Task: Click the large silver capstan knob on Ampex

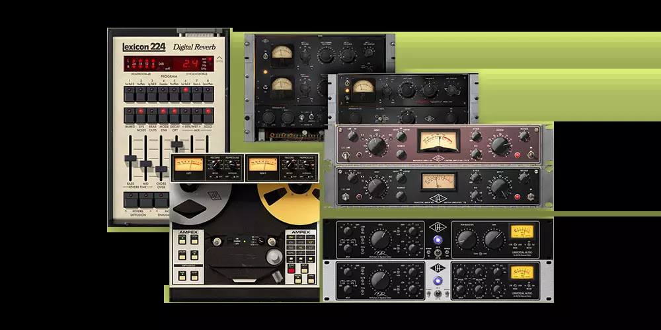Action: (274, 256)
